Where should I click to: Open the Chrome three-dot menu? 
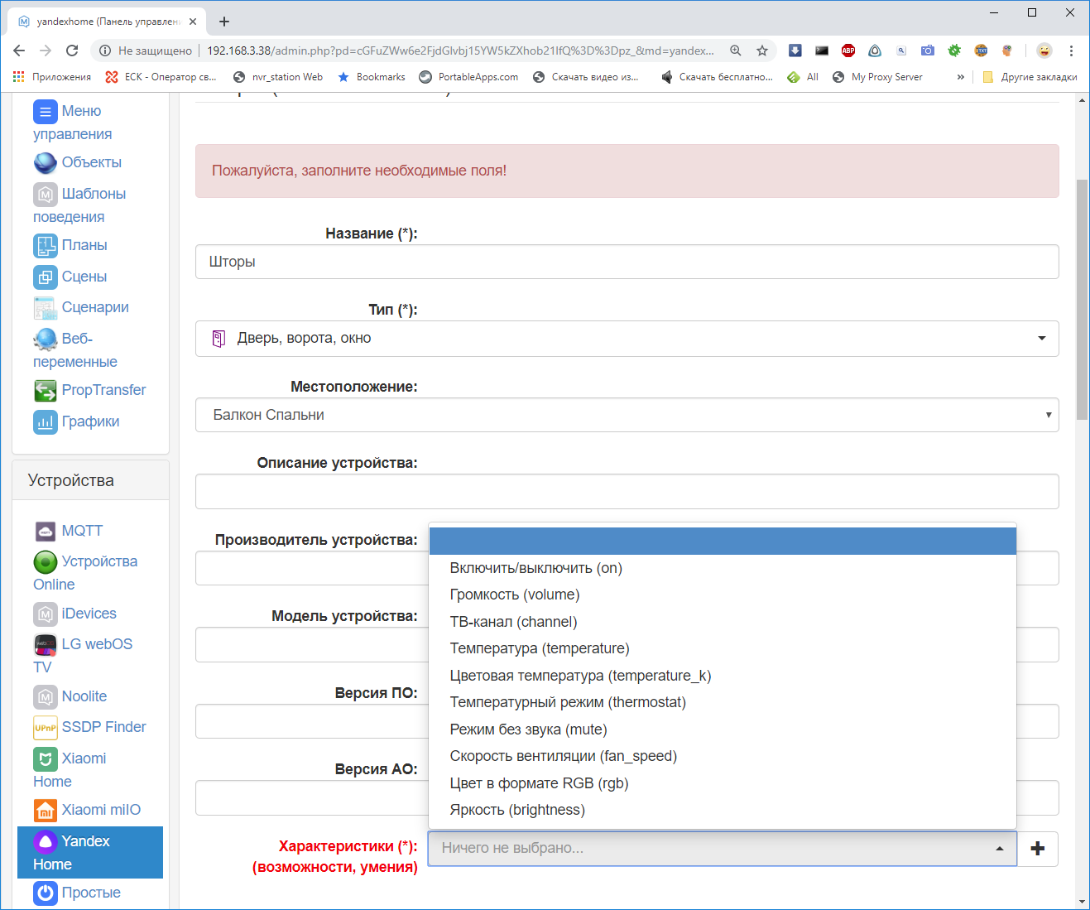pos(1071,51)
